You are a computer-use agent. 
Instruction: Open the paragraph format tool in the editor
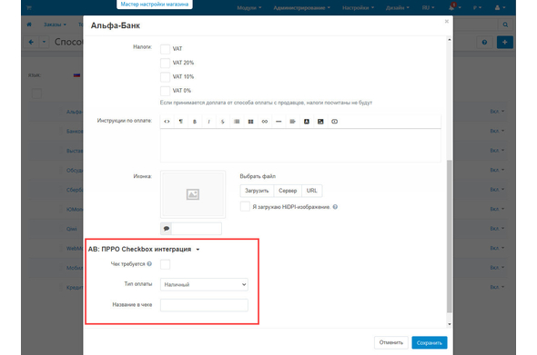tap(181, 122)
